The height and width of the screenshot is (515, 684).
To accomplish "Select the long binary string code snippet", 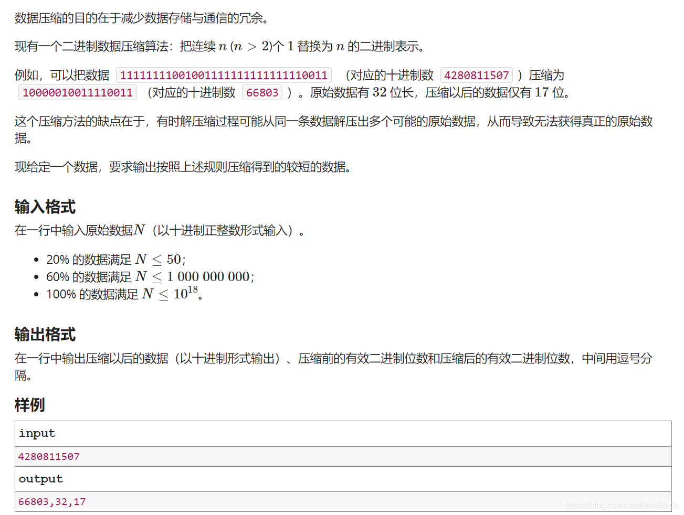I will pos(223,75).
